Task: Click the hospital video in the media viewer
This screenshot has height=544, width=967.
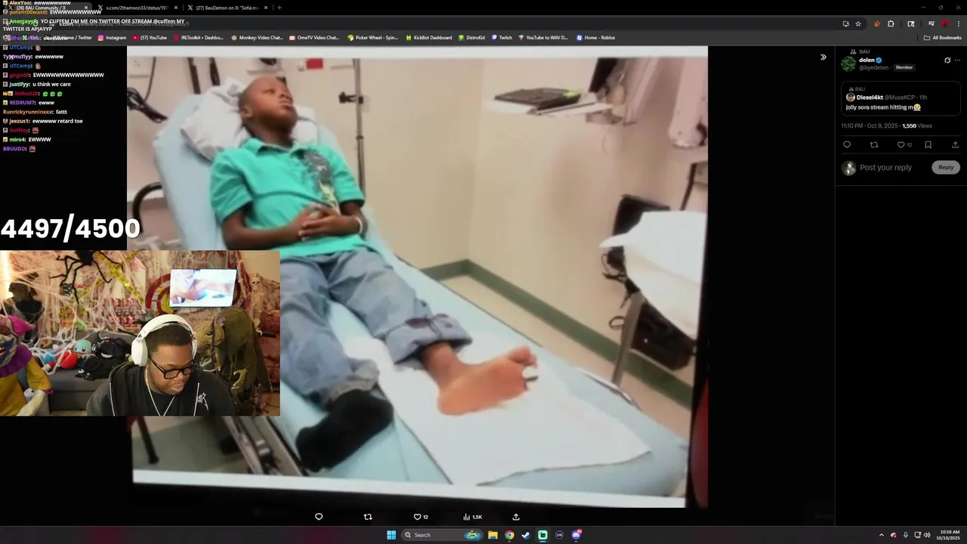Action: click(x=417, y=277)
